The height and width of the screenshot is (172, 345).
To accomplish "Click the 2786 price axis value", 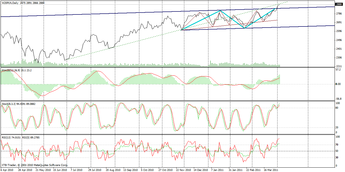I will pos(339,13).
